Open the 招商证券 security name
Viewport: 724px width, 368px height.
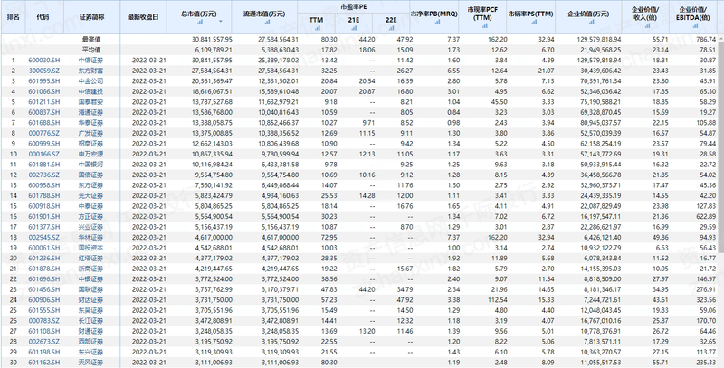coord(91,144)
